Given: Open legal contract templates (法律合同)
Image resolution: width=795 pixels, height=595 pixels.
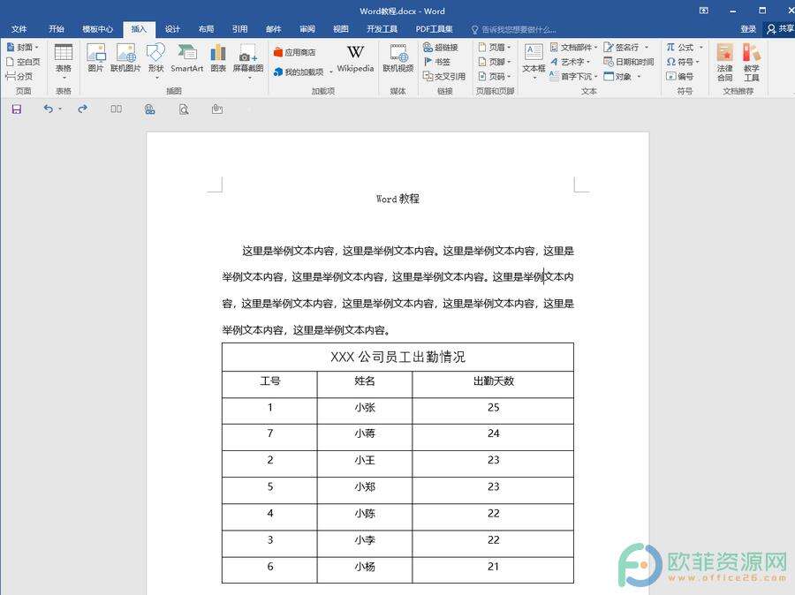Looking at the screenshot, I should coord(724,63).
